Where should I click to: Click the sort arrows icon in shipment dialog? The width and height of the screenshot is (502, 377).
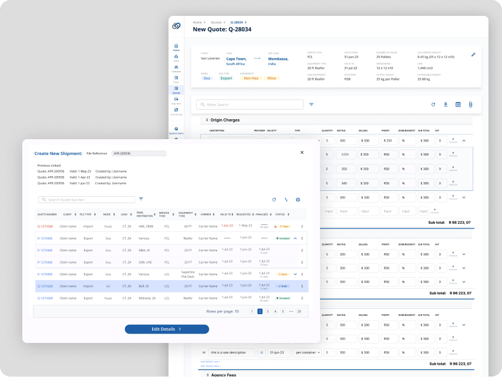[x=286, y=200]
